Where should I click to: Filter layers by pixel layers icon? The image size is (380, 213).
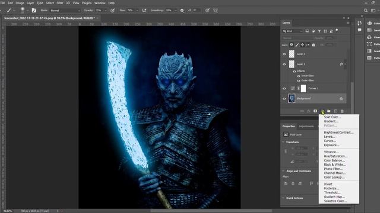click(x=308, y=31)
